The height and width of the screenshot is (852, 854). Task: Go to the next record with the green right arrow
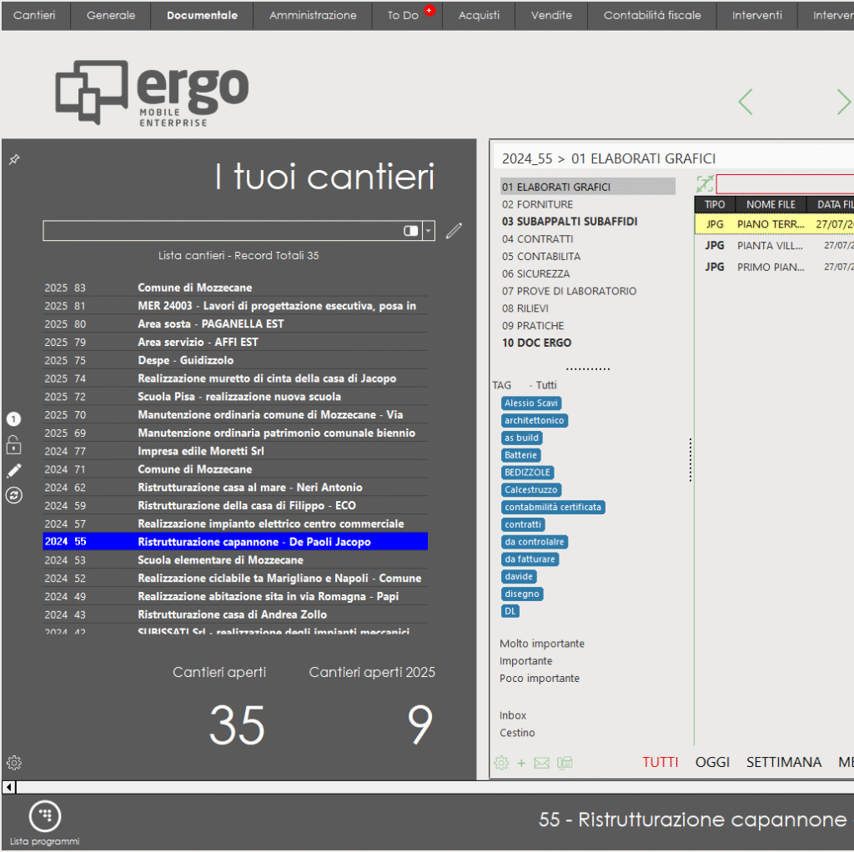[x=844, y=102]
